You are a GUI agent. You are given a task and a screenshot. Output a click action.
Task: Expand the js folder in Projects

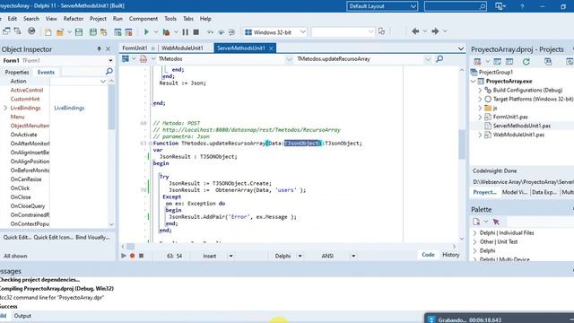(480, 108)
